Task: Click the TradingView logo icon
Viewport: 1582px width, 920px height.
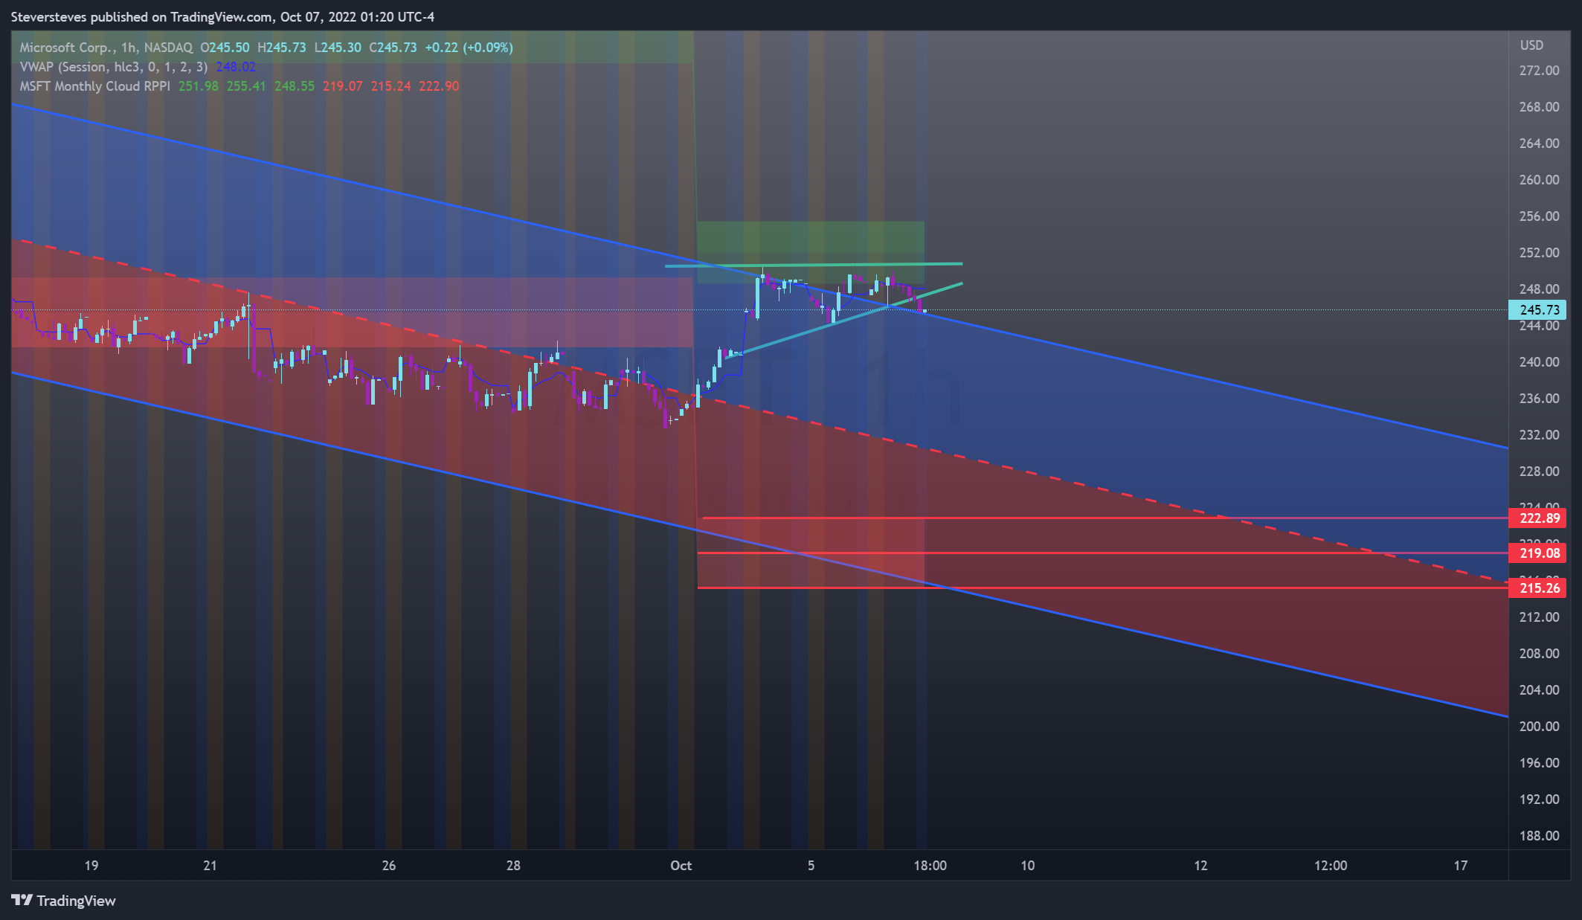Action: 22,900
